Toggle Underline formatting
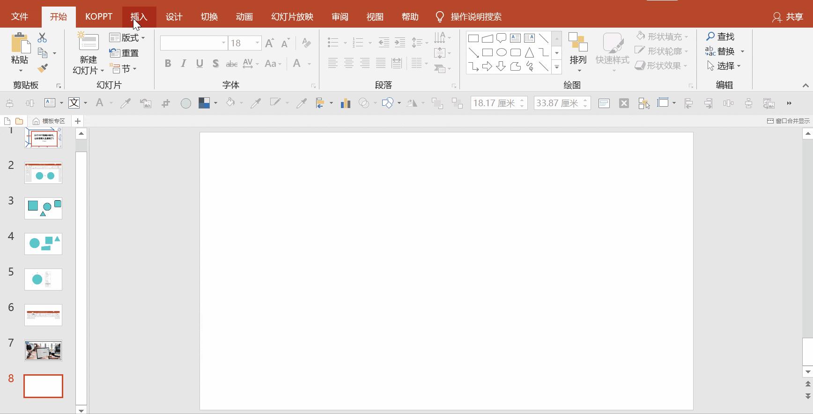813x414 pixels. click(200, 64)
